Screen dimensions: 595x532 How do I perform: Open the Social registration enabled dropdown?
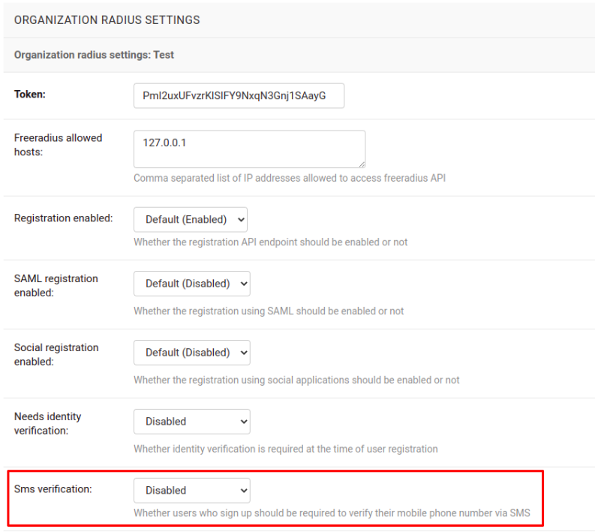click(191, 353)
